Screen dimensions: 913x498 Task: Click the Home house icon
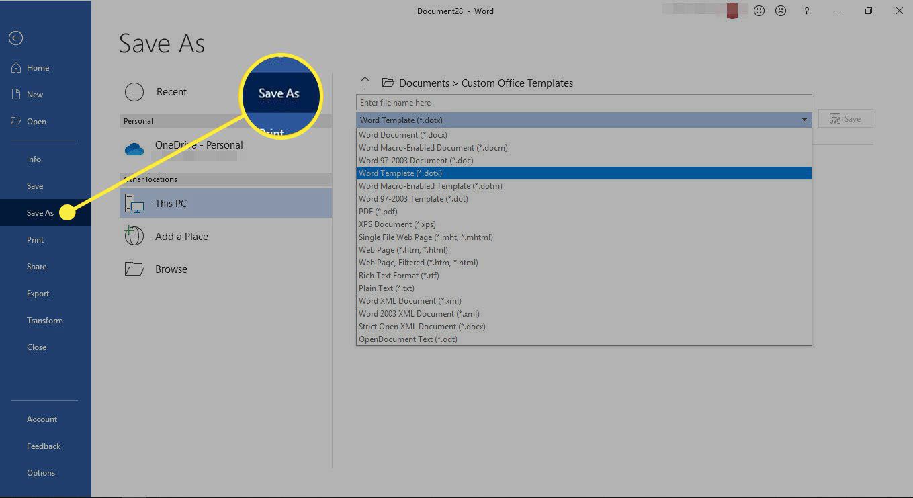(16, 67)
